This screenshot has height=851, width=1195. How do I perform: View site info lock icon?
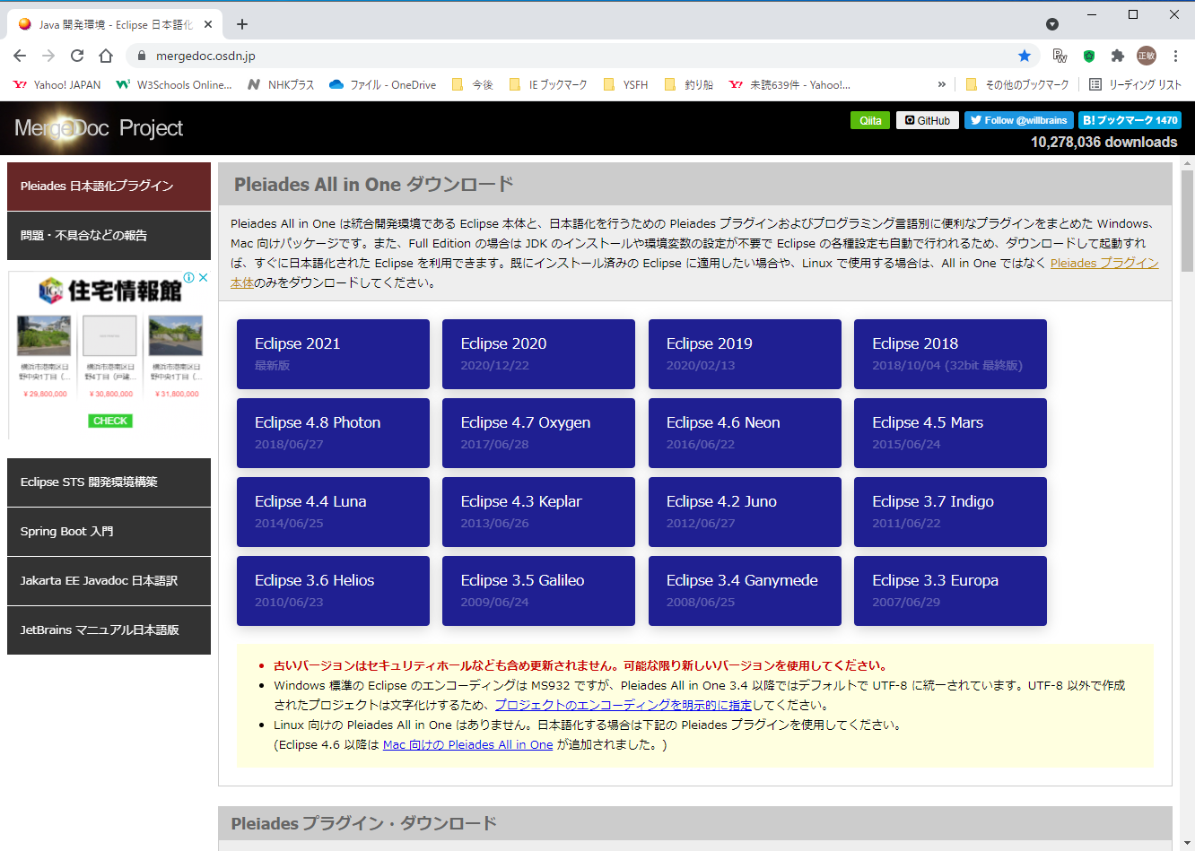click(x=141, y=56)
